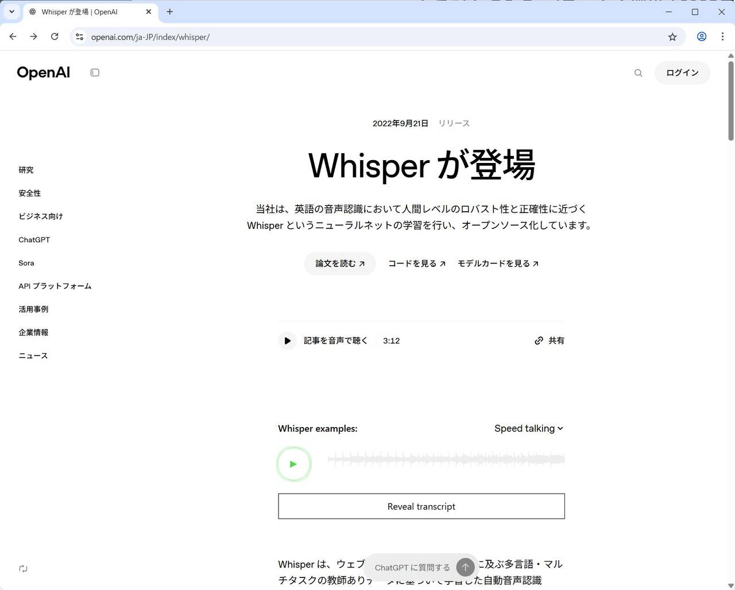Click the モデルカードを見る link
The width and height of the screenshot is (735, 590).
[498, 263]
